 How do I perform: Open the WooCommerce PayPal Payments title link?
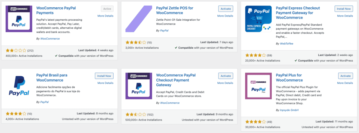point(56,10)
